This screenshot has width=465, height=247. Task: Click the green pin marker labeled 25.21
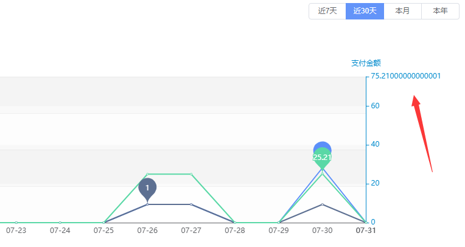(323, 158)
